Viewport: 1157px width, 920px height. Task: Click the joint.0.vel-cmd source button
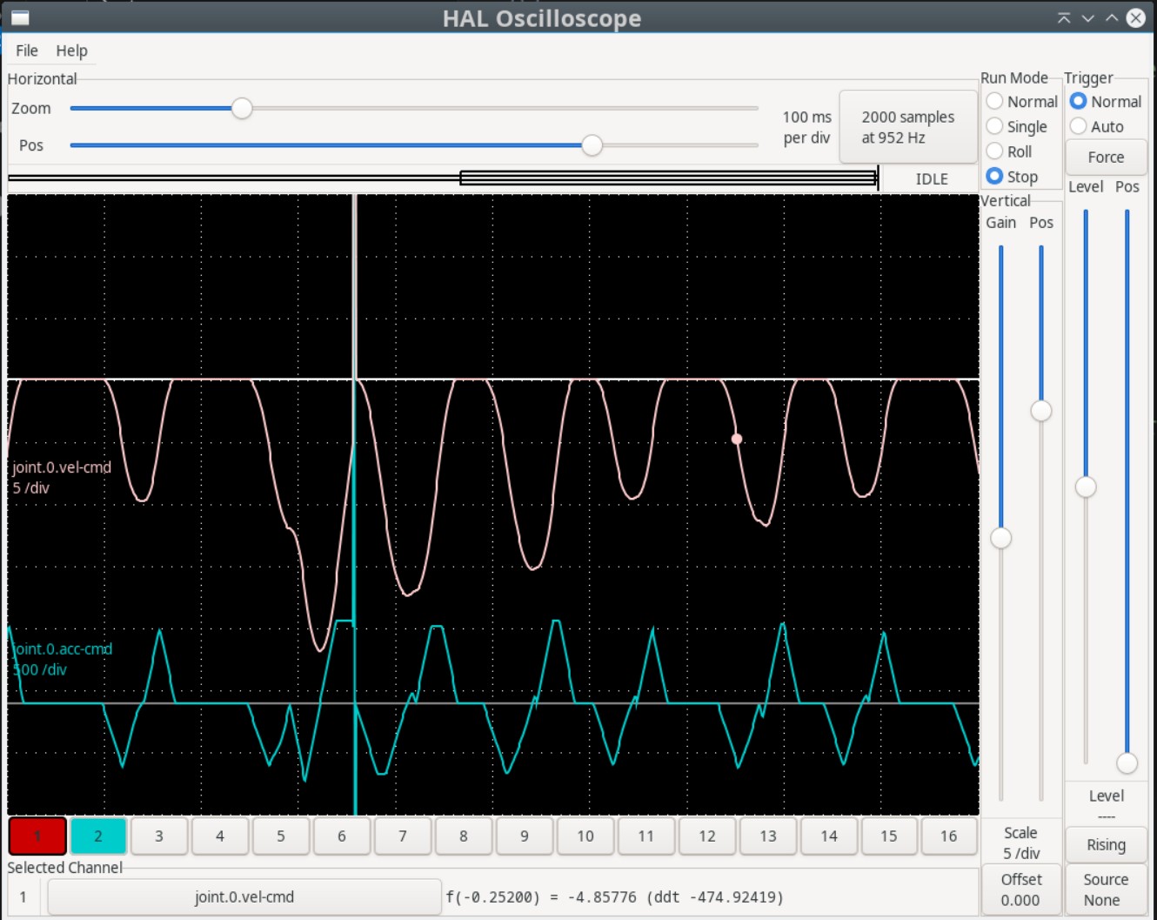point(244,896)
